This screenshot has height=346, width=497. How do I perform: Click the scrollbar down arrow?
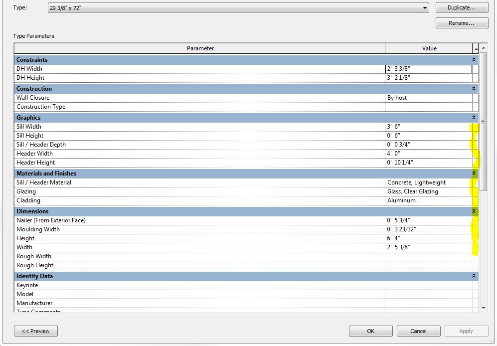[484, 308]
